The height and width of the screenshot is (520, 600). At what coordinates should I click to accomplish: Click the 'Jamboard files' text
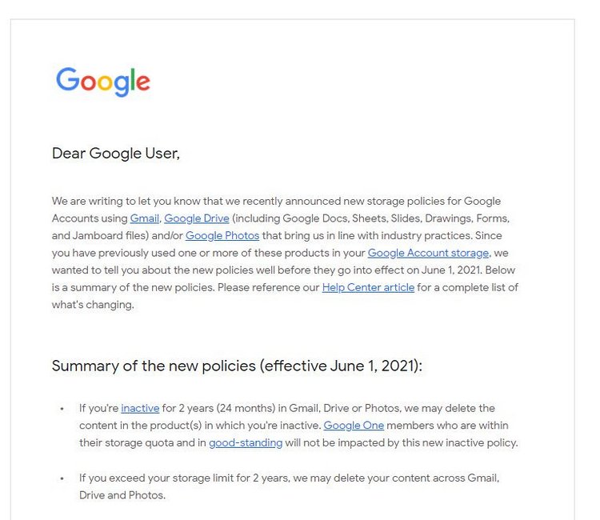(x=110, y=236)
